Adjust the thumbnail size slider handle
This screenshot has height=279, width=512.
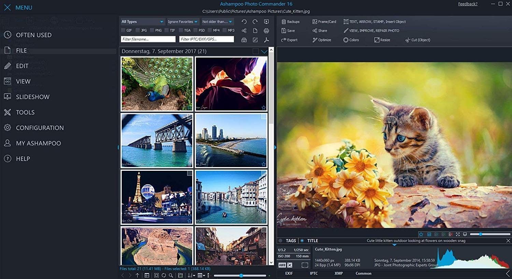pos(241,275)
